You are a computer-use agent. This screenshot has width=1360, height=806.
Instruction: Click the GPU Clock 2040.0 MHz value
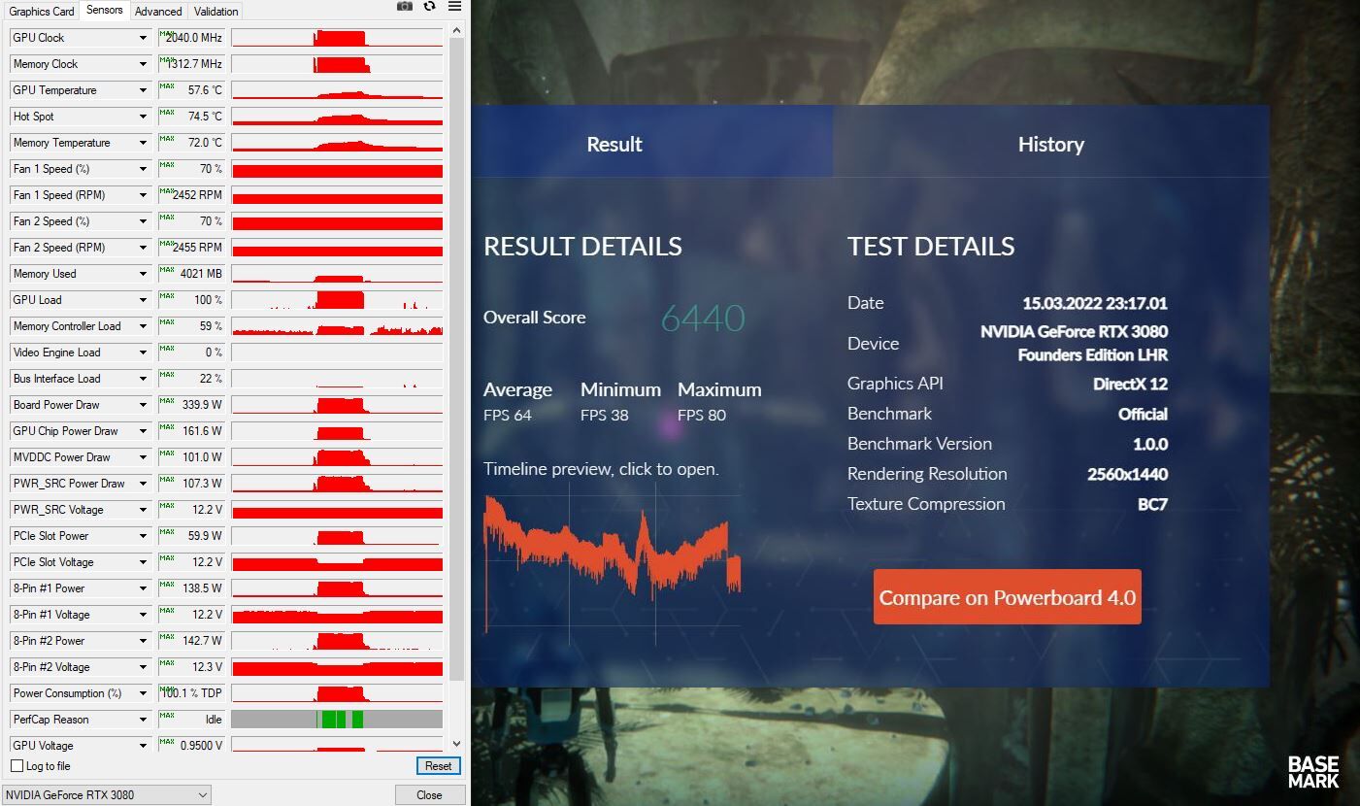pyautogui.click(x=192, y=38)
